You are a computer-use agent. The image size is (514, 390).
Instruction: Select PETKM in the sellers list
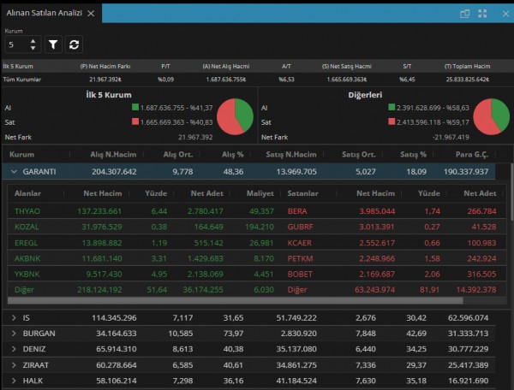[300, 258]
